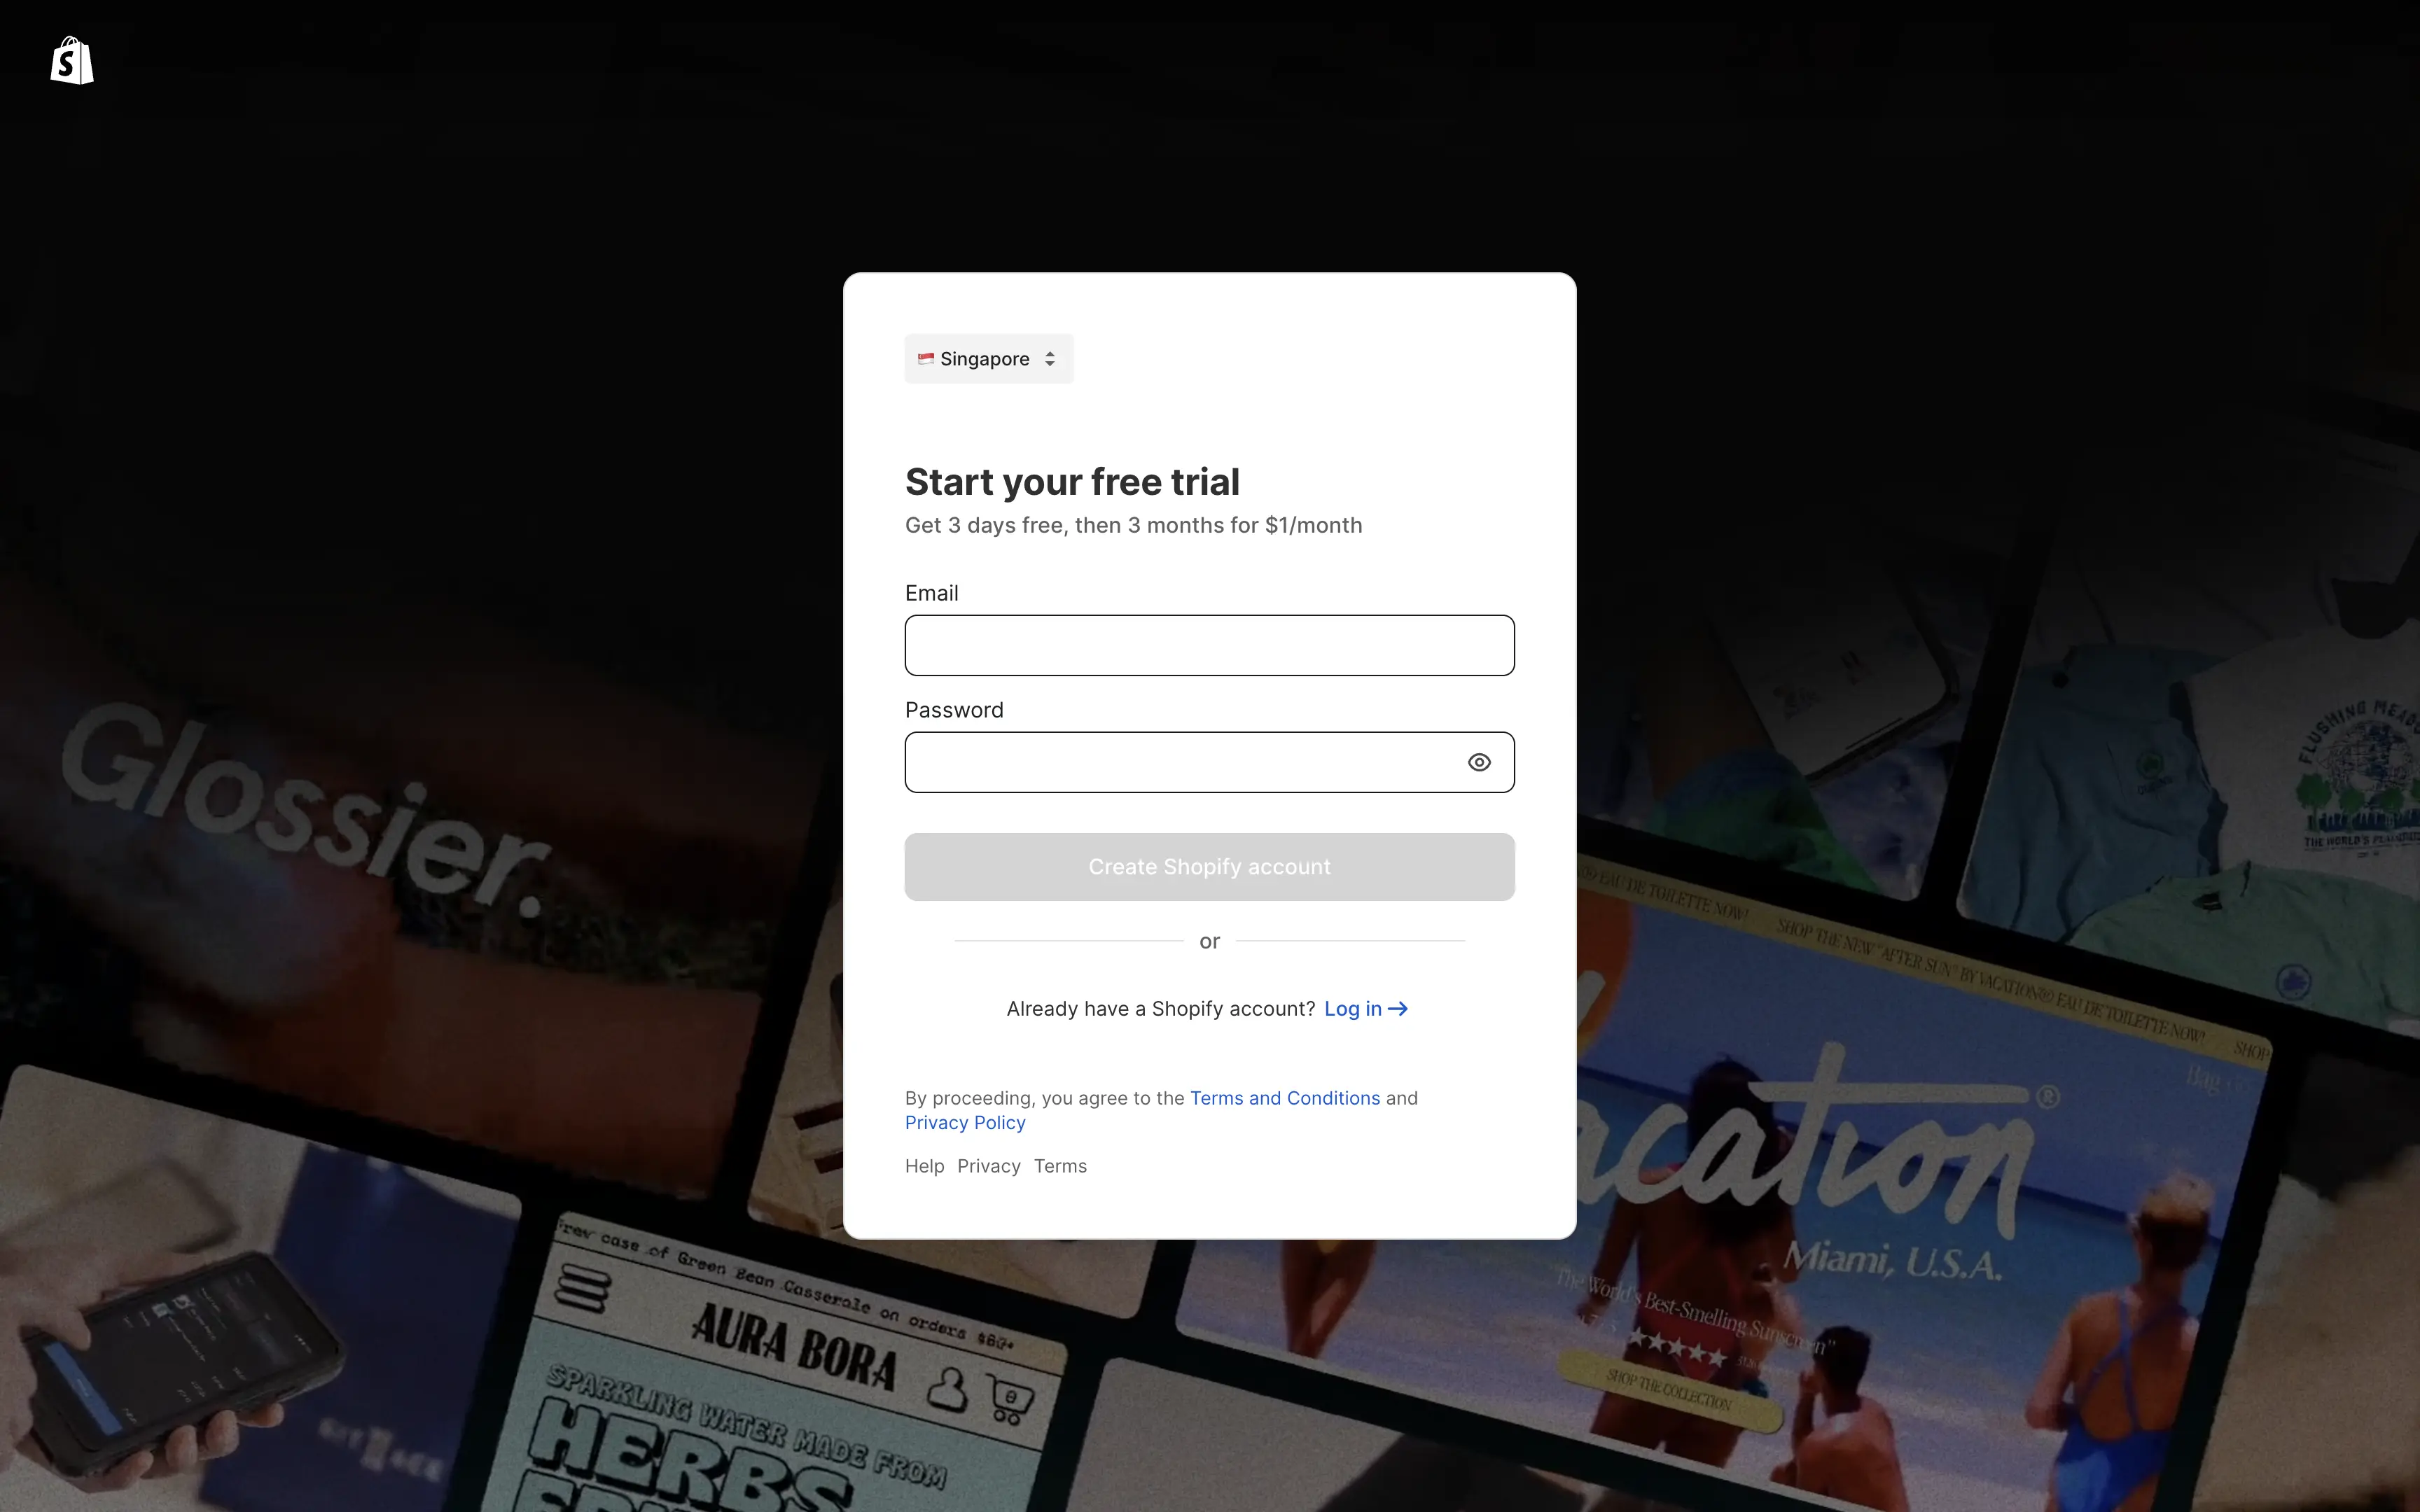Click the Create Shopify account button
This screenshot has width=2420, height=1512.
(x=1209, y=866)
